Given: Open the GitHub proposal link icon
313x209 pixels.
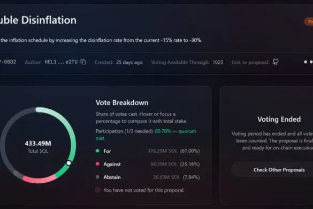Looking at the screenshot, I should point(276,62).
